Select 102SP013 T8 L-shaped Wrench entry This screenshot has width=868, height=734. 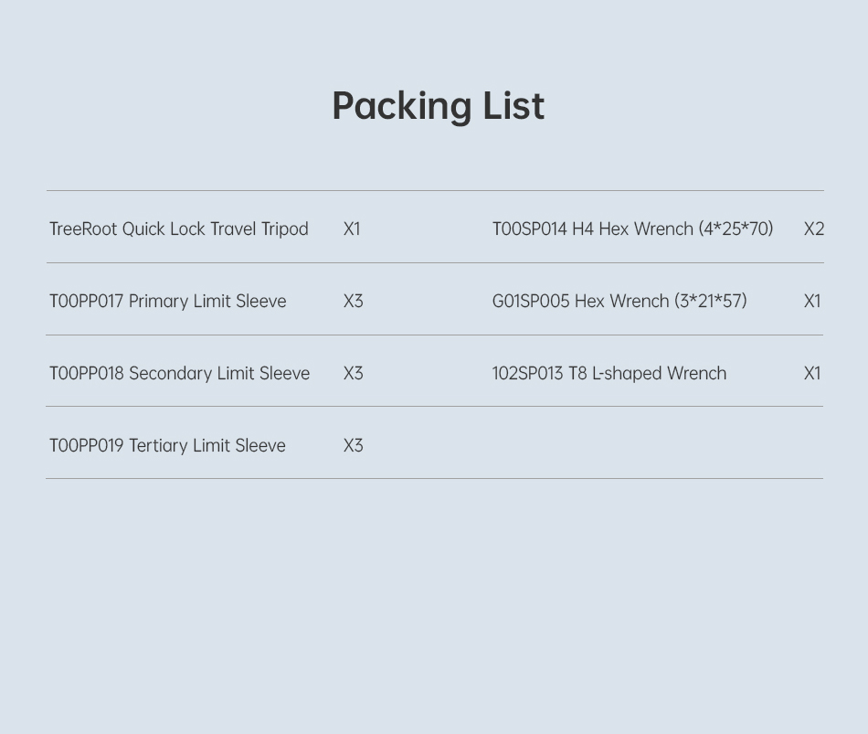609,373
